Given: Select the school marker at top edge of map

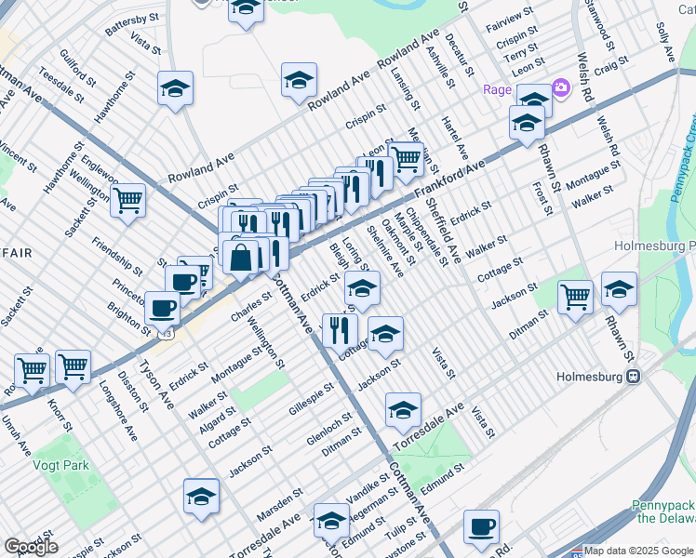Looking at the screenshot, I should click(x=246, y=11).
